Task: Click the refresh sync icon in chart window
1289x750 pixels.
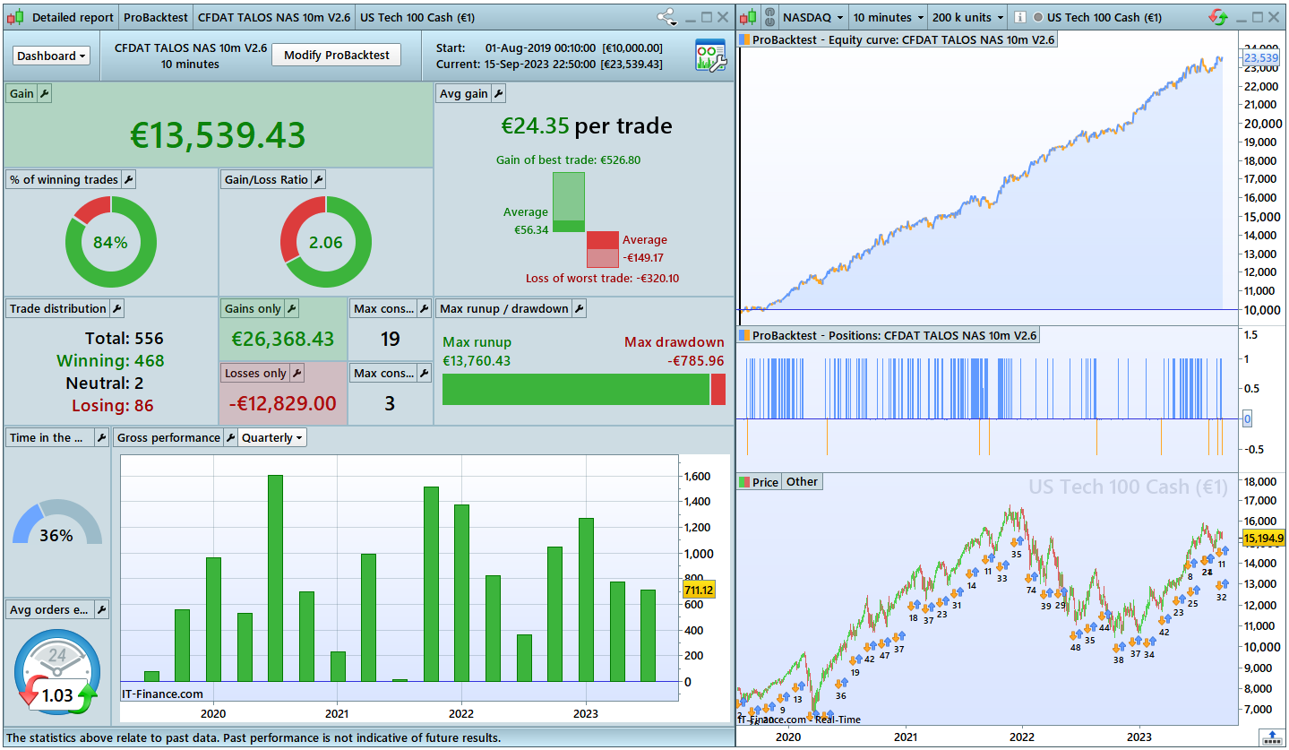Action: pyautogui.click(x=1218, y=17)
